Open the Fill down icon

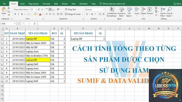tap(156, 12)
